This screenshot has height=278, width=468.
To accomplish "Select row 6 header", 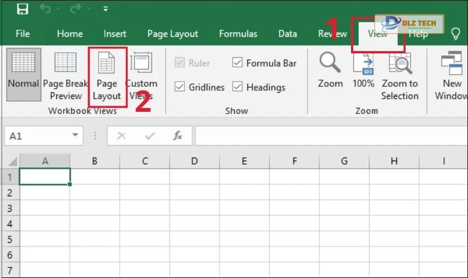I will (11, 255).
